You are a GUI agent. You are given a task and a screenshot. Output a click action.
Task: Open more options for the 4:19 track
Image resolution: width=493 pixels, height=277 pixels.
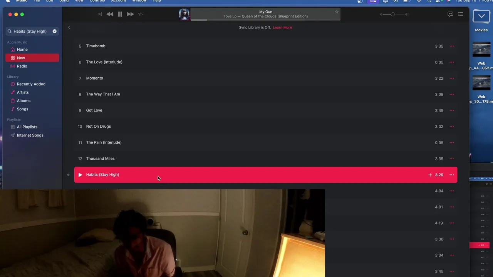pyautogui.click(x=452, y=223)
